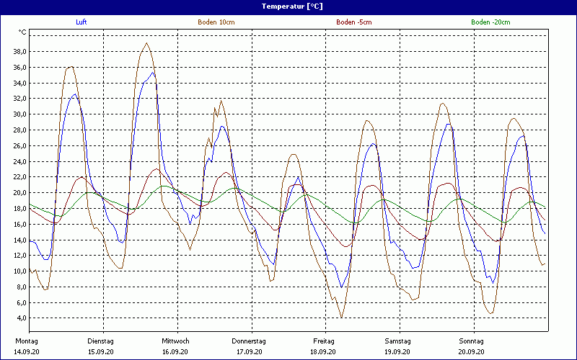
Task: Click the "Montag" day label
Action: [x=27, y=341]
